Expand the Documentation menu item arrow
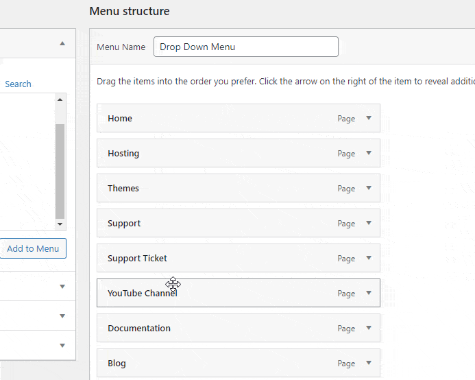Screen dimensions: 475x380 [368, 328]
